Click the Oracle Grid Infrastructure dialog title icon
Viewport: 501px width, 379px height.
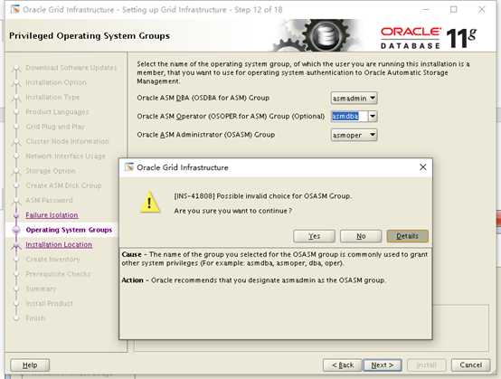point(129,167)
